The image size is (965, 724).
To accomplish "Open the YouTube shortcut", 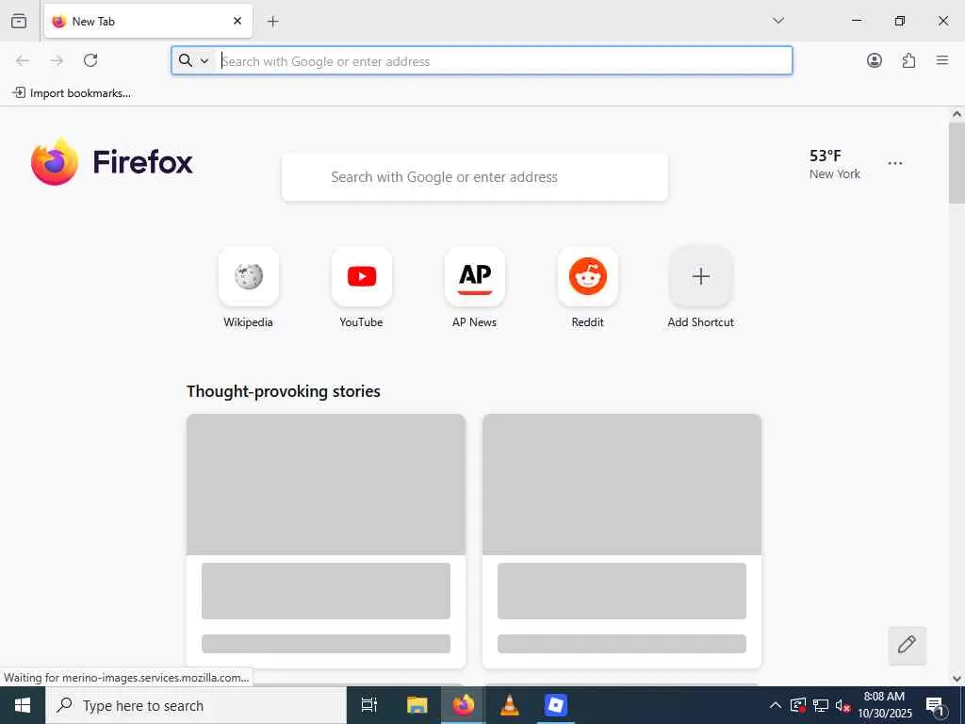I will 361,288.
